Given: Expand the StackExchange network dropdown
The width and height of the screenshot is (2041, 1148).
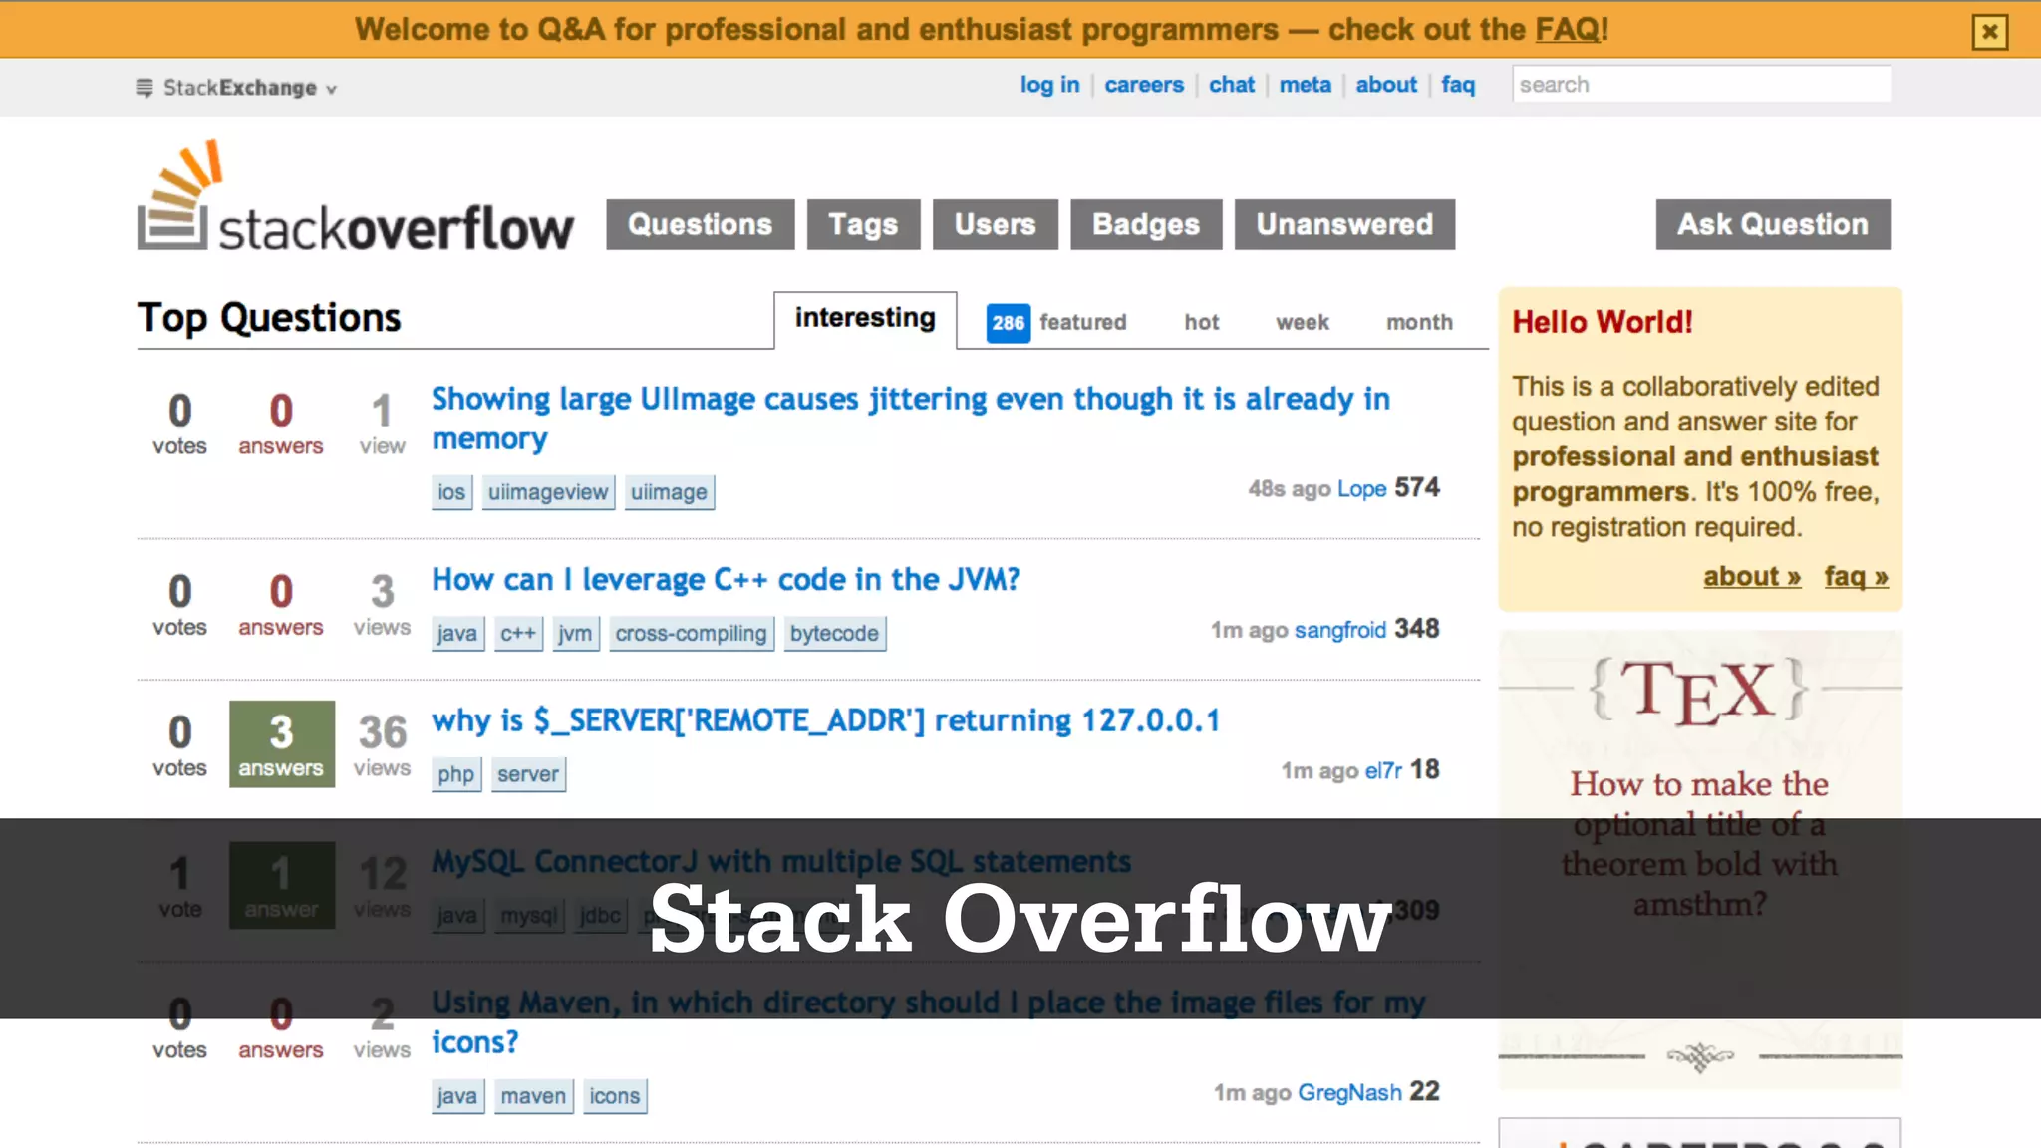Looking at the screenshot, I should pyautogui.click(x=237, y=88).
